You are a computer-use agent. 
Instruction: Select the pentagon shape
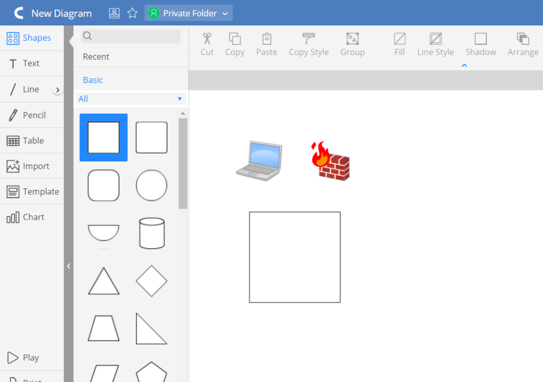[152, 372]
